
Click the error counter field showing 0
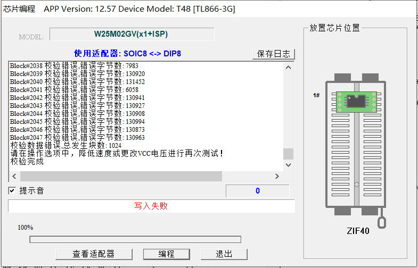click(258, 191)
